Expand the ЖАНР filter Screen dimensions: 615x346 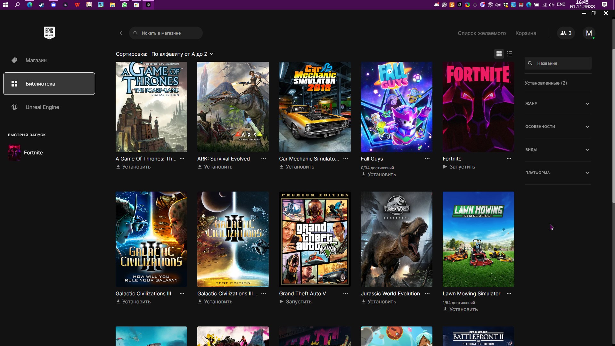[558, 103]
